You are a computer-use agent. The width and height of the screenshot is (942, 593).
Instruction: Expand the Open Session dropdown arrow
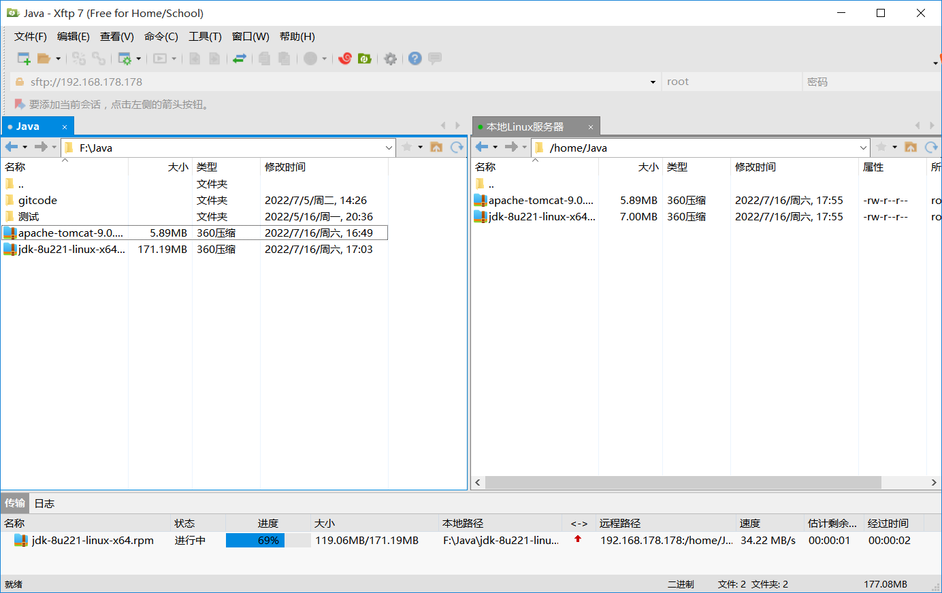(x=58, y=58)
